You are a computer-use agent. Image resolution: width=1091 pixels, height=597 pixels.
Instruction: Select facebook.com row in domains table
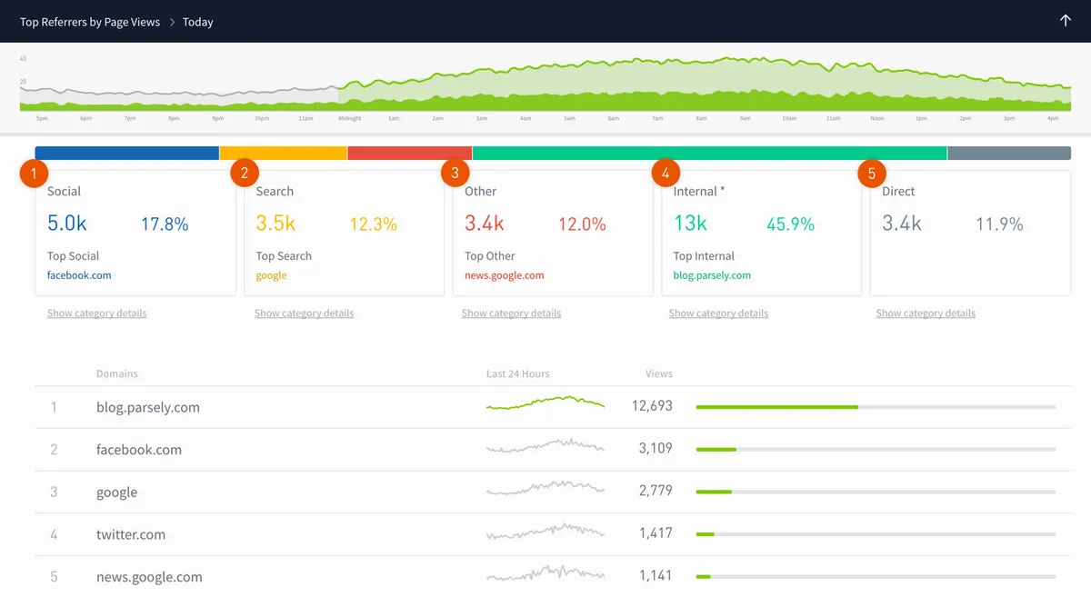[553, 450]
